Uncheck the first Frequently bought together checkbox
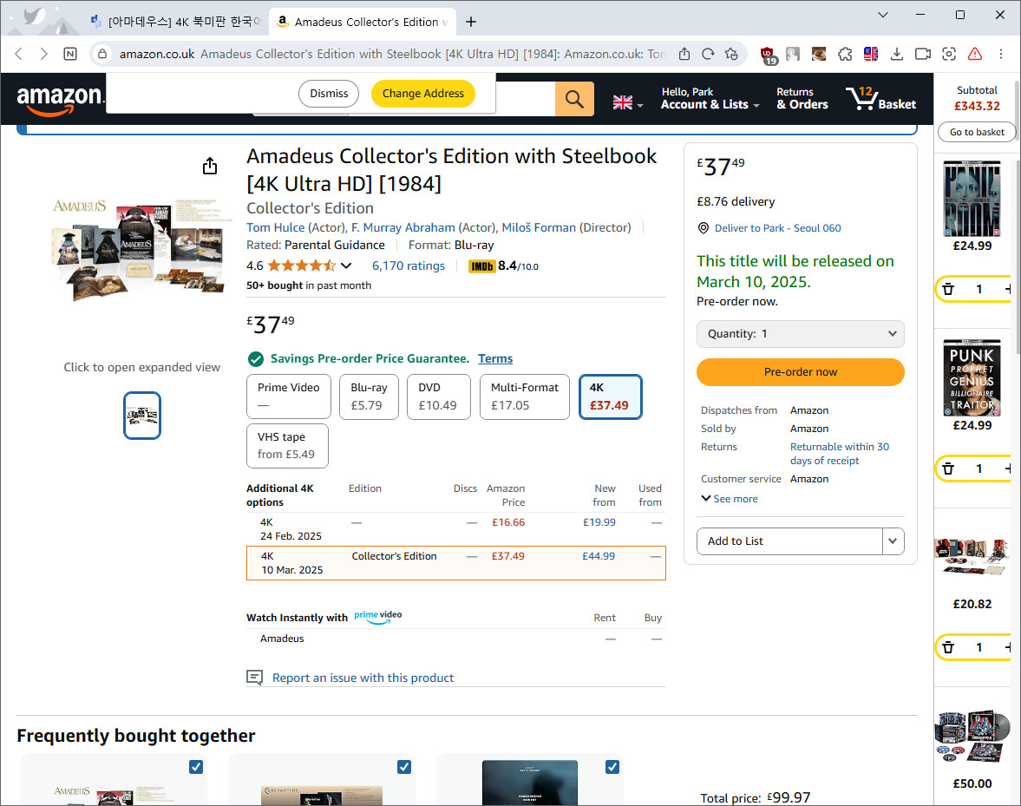Viewport: 1021px width, 806px height. pyautogui.click(x=196, y=767)
